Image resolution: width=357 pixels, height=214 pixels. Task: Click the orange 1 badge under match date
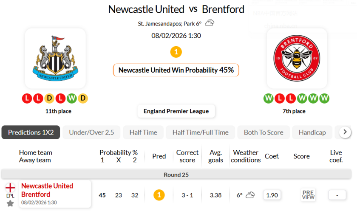coord(176,52)
